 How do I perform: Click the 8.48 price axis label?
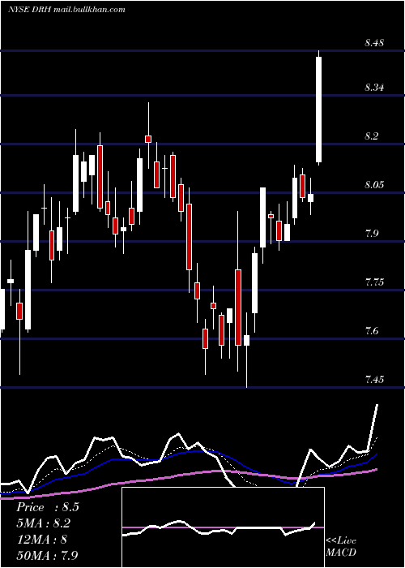pos(374,43)
